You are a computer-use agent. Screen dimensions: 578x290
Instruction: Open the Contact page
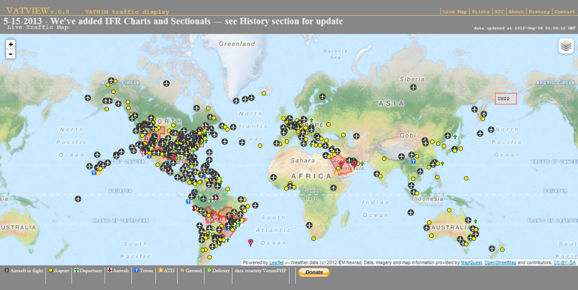[x=565, y=12]
